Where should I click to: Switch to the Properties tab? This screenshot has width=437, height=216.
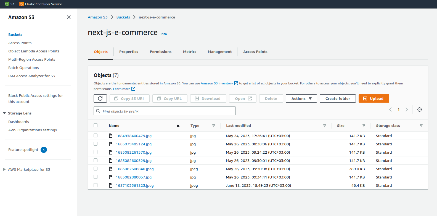point(129,52)
